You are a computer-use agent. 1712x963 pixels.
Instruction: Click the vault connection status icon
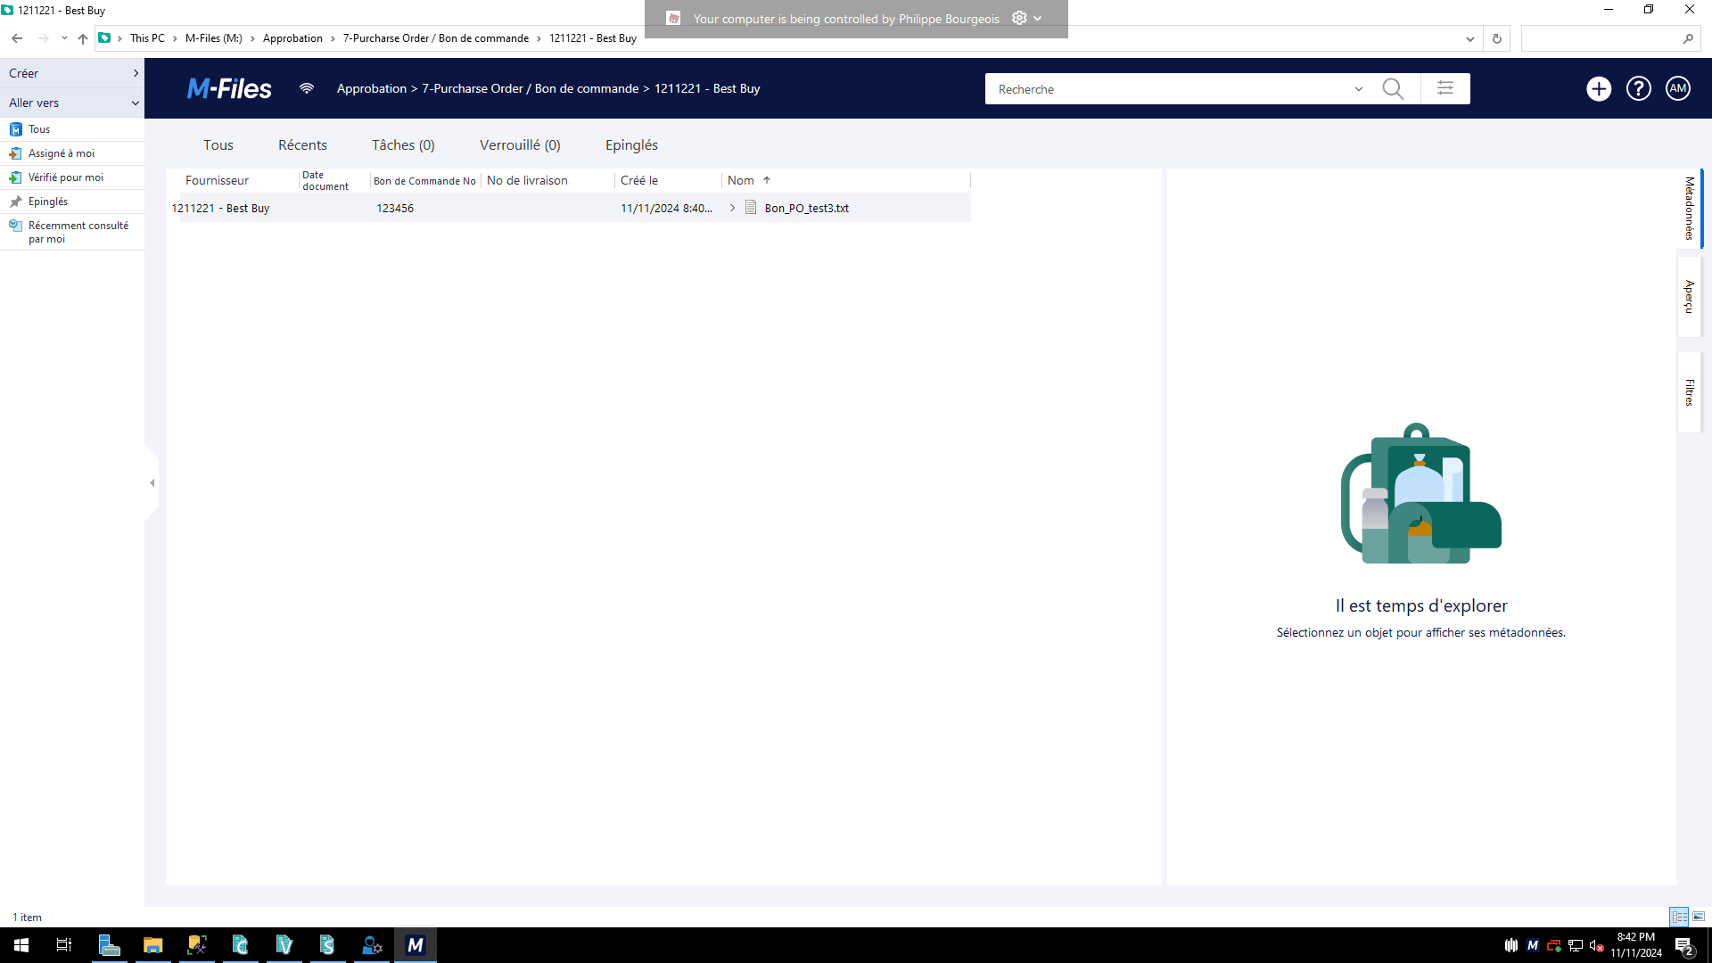(x=307, y=88)
